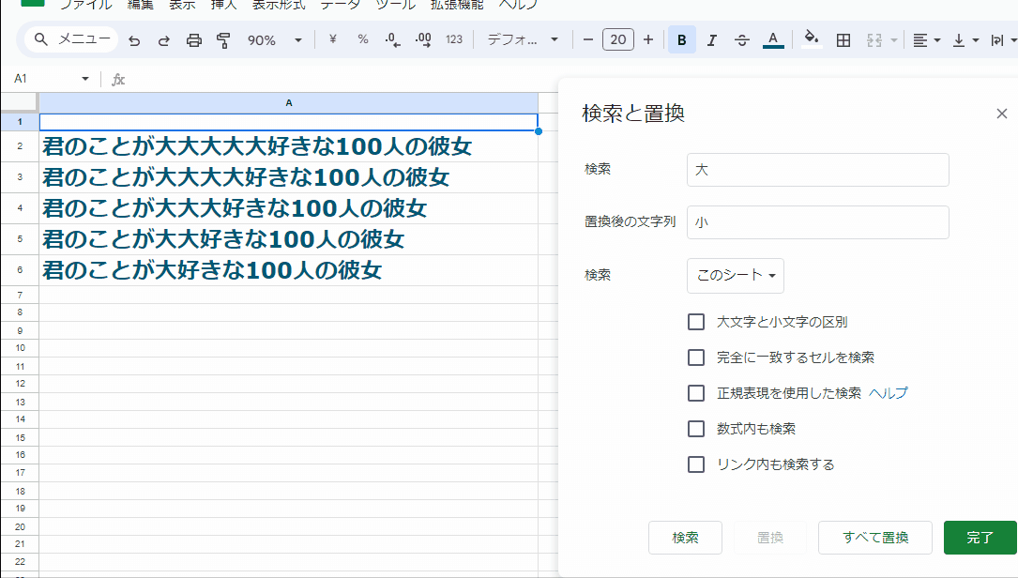
Task: Enable 数式内も検索 checkbox
Action: [696, 429]
